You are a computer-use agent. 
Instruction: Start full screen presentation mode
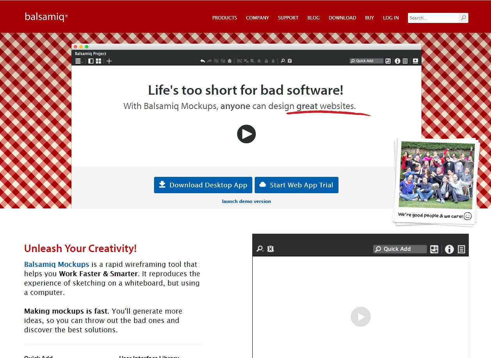[415, 61]
